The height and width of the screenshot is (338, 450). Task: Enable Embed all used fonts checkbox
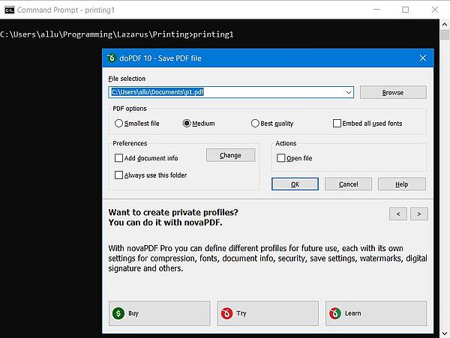[x=337, y=123]
